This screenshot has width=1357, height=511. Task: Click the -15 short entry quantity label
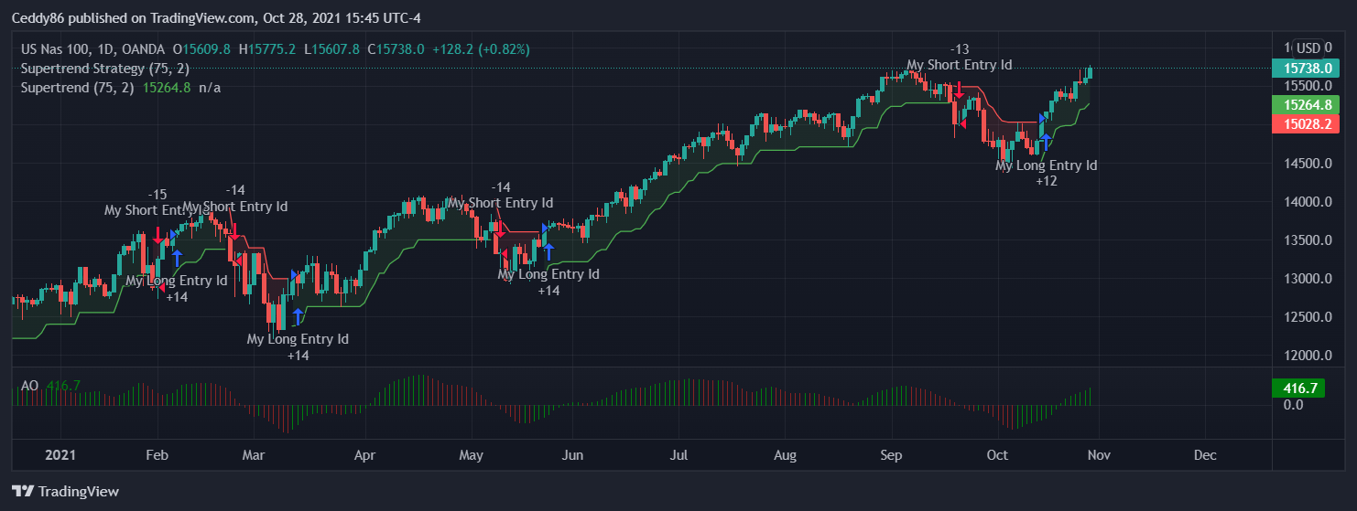pos(157,195)
